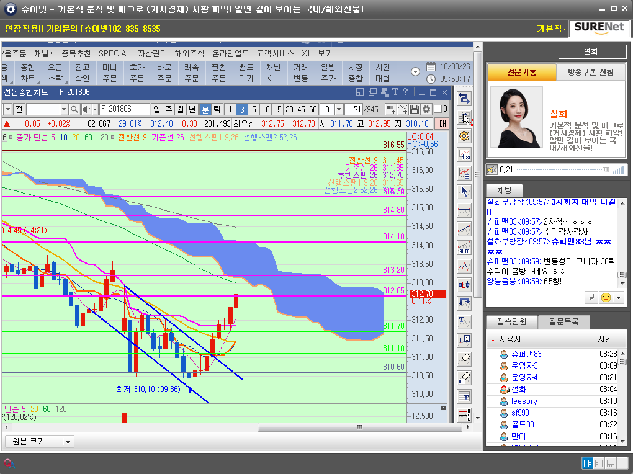Activate the AUTO trendline tool
This screenshot has height=474, width=633.
(464, 248)
